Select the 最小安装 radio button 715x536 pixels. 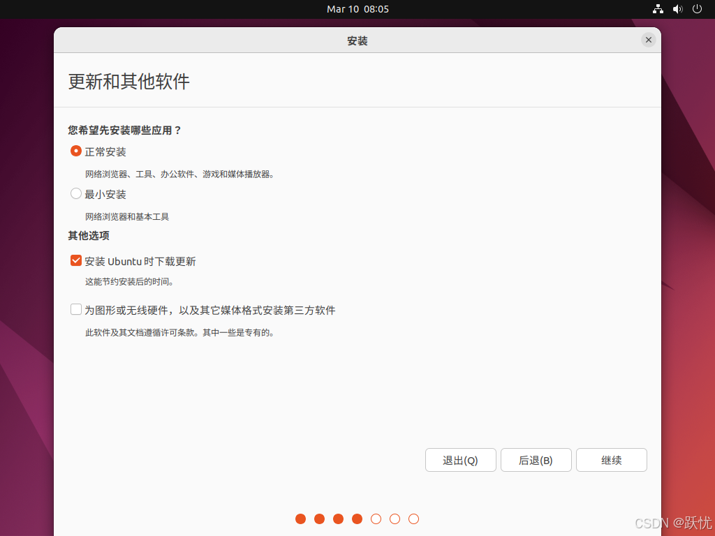pos(75,194)
